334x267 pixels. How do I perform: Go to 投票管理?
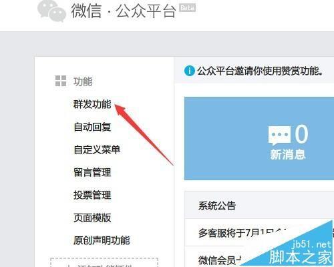coord(92,195)
